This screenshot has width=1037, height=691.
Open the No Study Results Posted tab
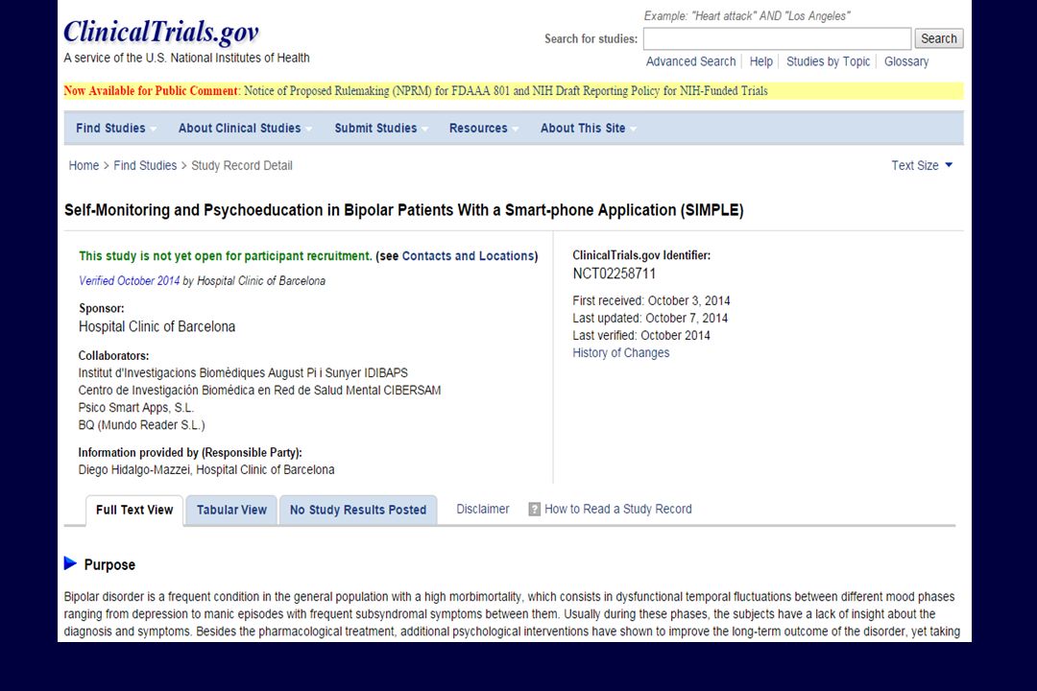pos(358,511)
